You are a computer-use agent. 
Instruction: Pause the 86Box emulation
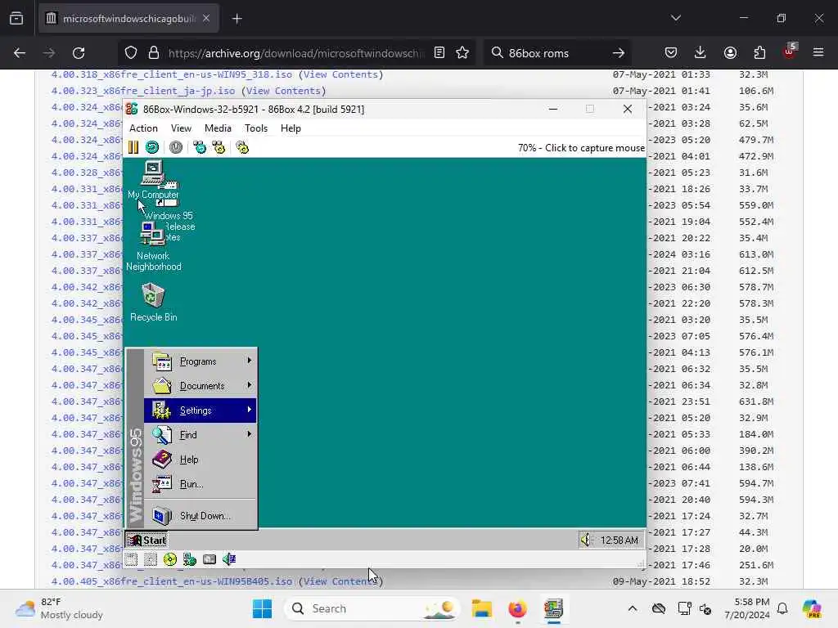pos(133,147)
